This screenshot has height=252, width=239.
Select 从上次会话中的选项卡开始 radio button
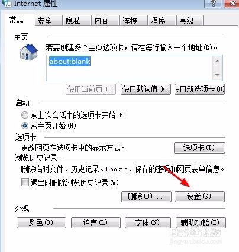(x=25, y=115)
